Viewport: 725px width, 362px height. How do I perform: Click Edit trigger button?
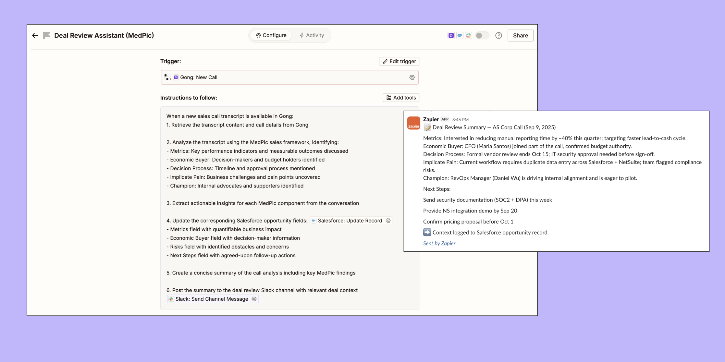[399, 61]
